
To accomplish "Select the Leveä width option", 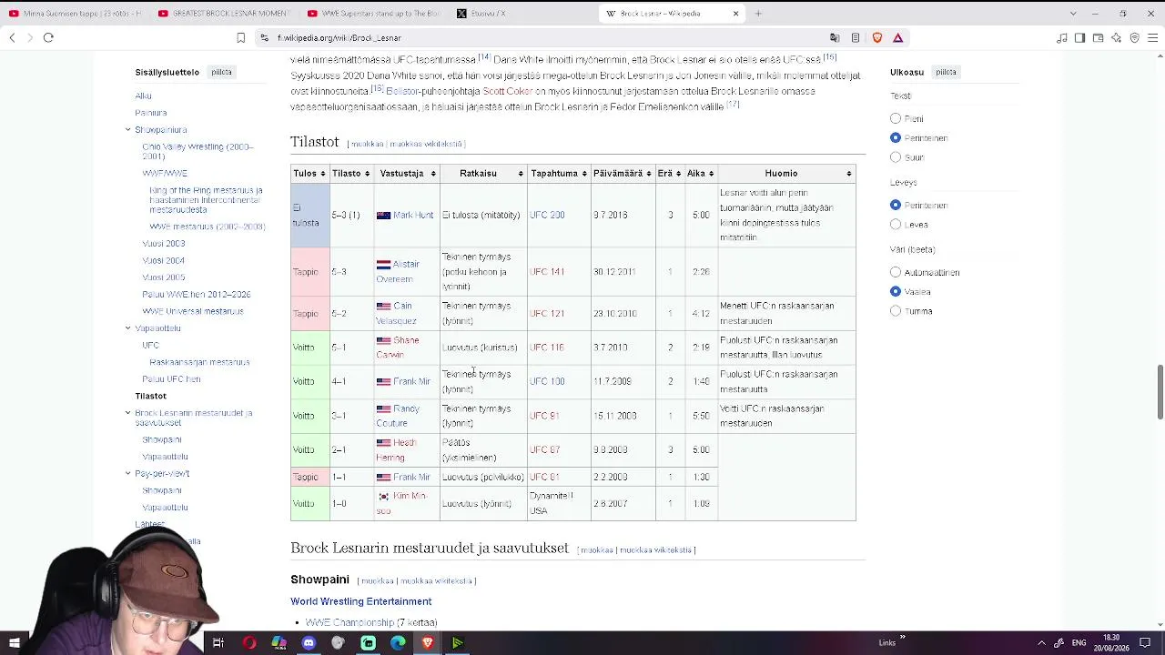I will tap(896, 224).
